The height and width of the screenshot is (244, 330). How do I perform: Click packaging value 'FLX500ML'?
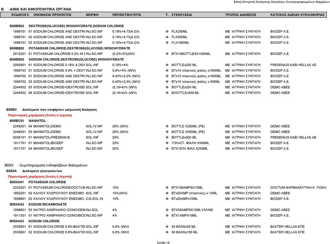pyautogui.click(x=179, y=37)
